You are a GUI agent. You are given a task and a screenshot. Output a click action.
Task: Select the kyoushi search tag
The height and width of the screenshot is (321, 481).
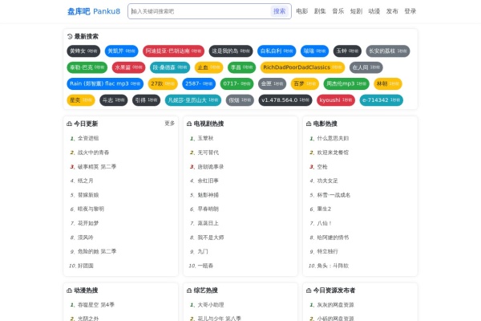[x=336, y=100]
